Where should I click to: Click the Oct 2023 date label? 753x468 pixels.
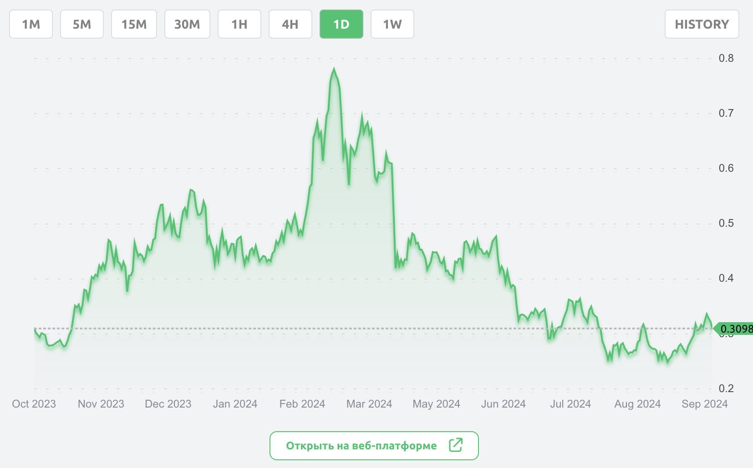[x=34, y=404]
